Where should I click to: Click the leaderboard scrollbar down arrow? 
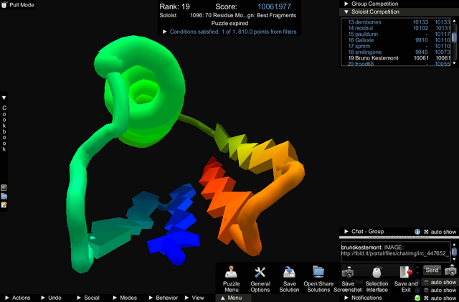(x=454, y=63)
